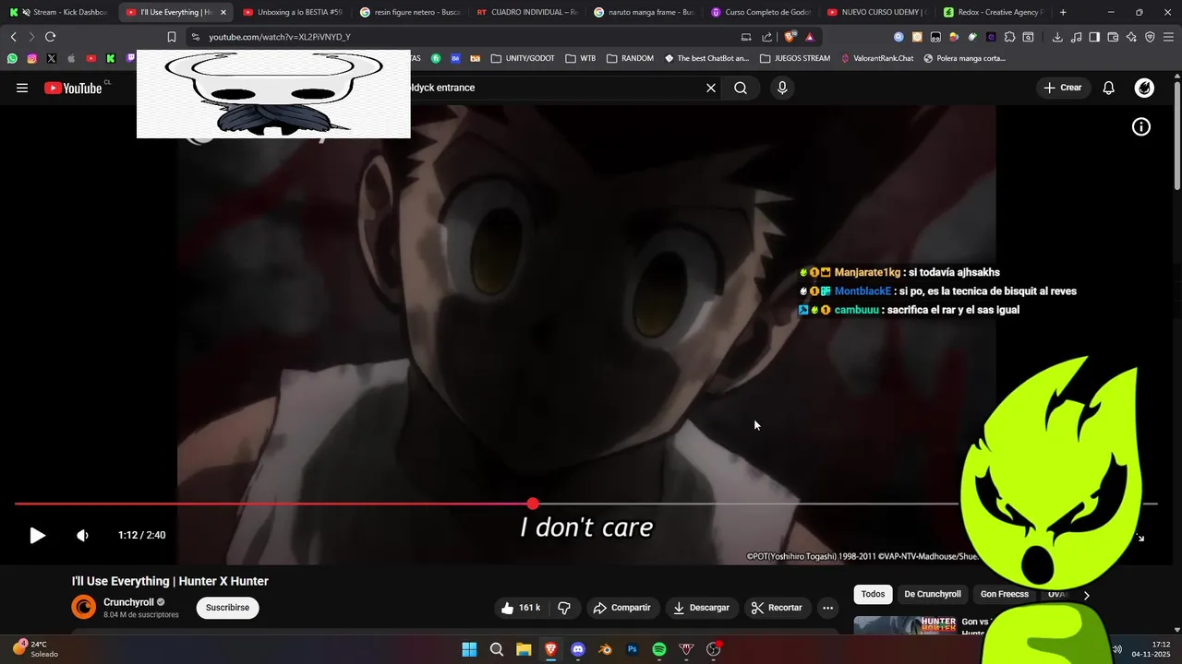
Task: Click the Crear button
Action: coord(1062,88)
